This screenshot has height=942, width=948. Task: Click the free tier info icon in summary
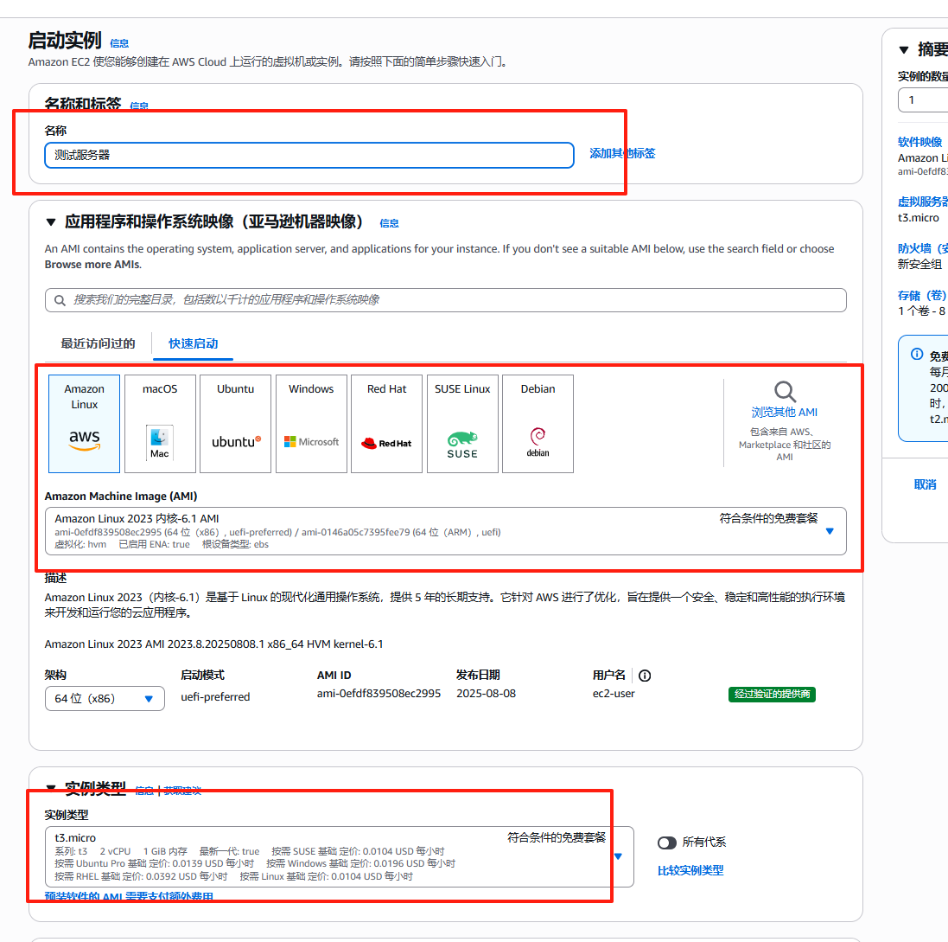pos(917,354)
